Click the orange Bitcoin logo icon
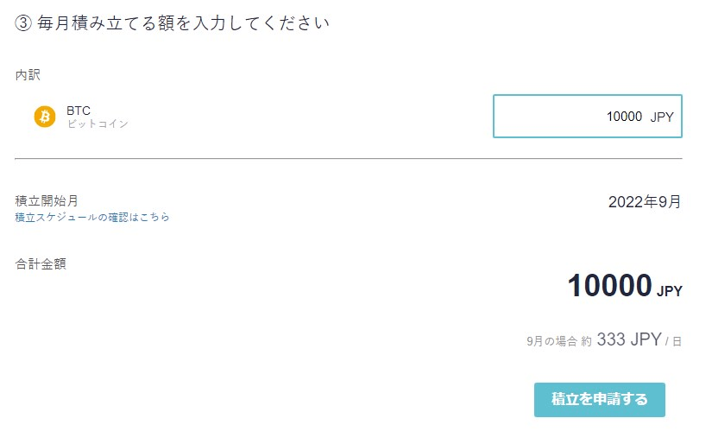 click(45, 117)
